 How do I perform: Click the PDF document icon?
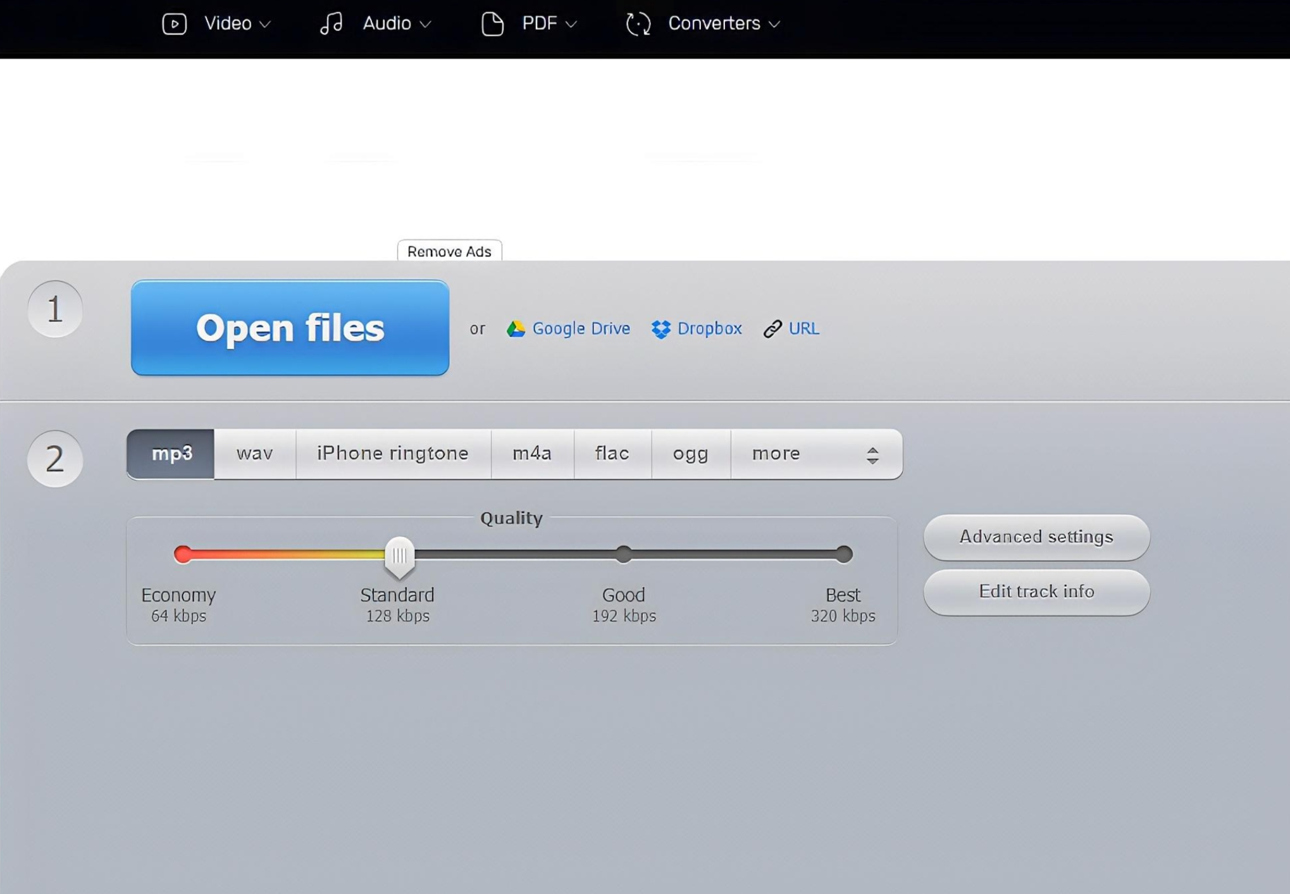click(x=492, y=24)
